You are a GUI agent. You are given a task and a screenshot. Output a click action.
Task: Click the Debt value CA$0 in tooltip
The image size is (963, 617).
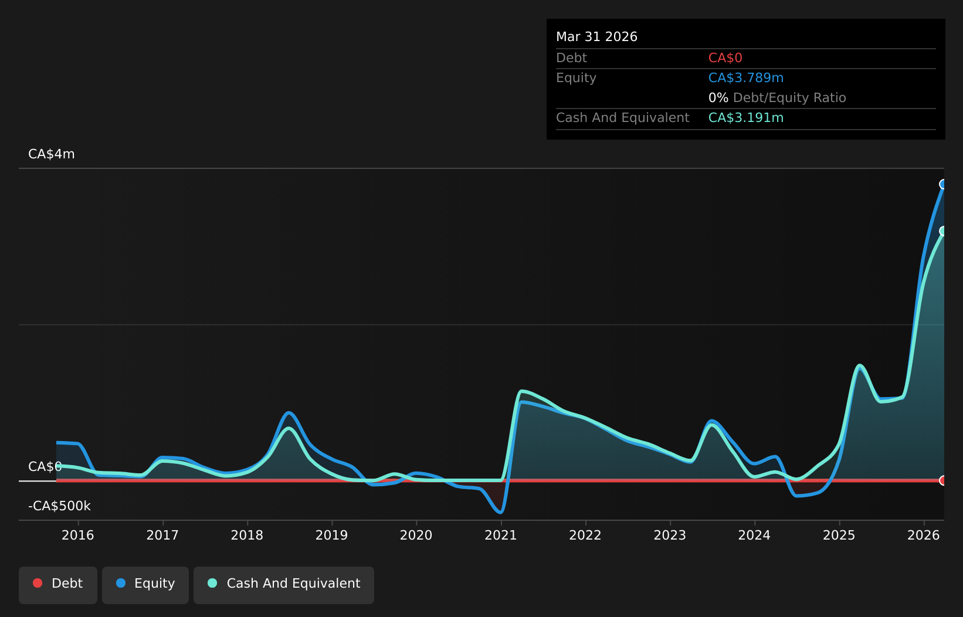[725, 58]
